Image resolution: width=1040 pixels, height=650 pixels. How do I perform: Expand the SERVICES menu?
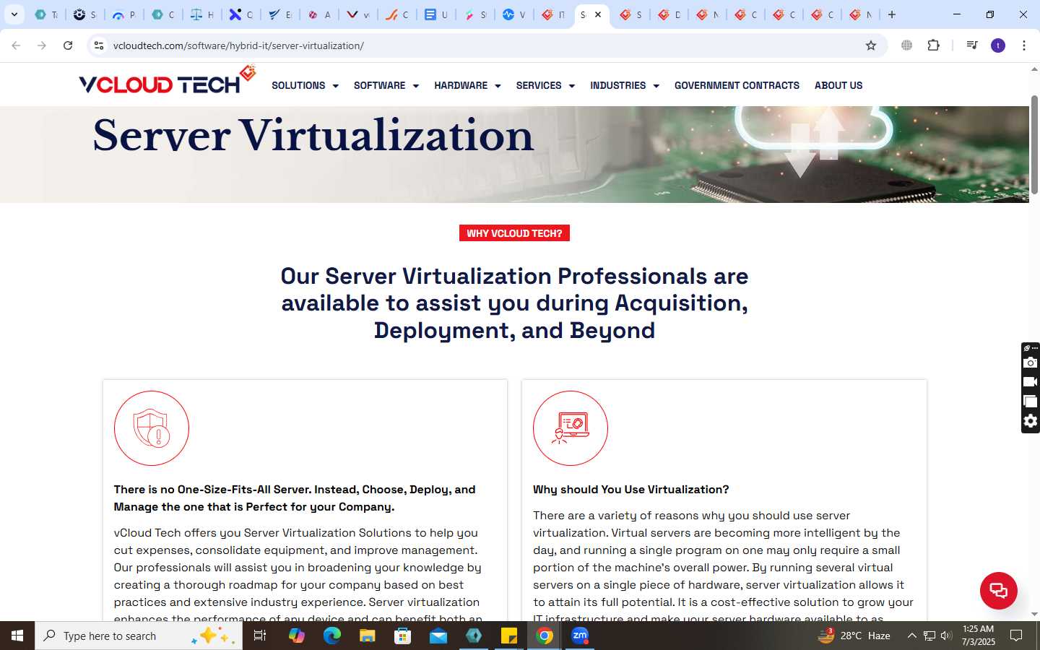click(x=545, y=85)
